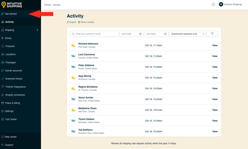Focus the Filter by customer name field
This screenshot has width=248, height=149.
tap(94, 34)
